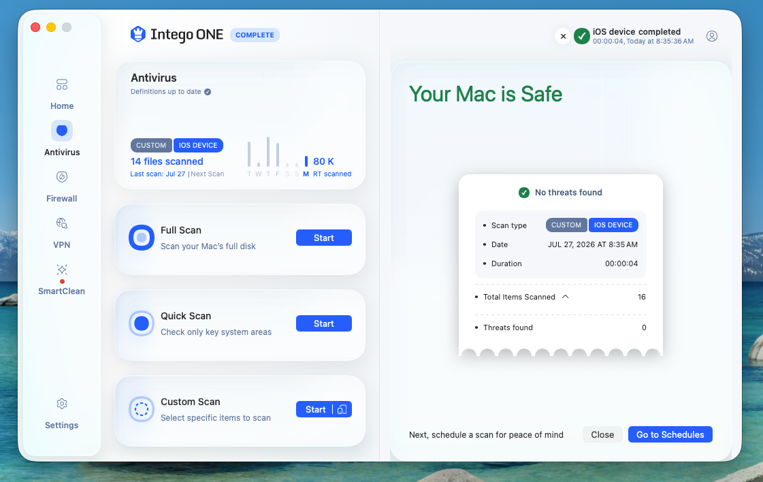Start the Quick Scan
The image size is (763, 482).
tap(323, 323)
